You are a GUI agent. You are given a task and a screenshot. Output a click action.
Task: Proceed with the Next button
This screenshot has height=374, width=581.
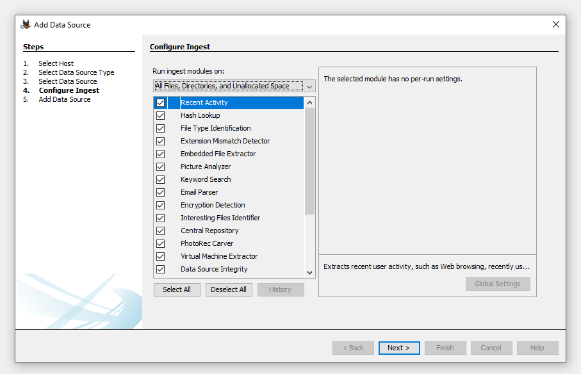click(399, 348)
